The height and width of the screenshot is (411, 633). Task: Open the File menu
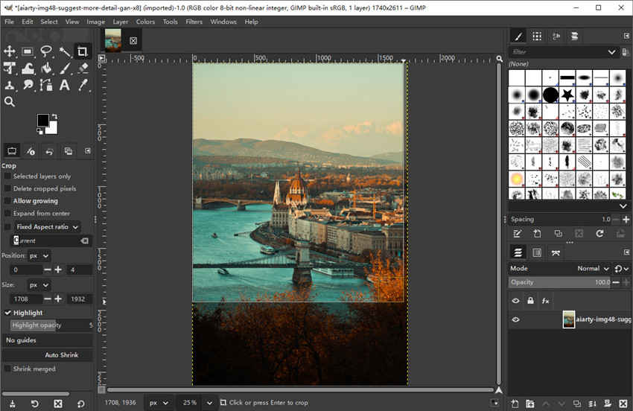[9, 22]
